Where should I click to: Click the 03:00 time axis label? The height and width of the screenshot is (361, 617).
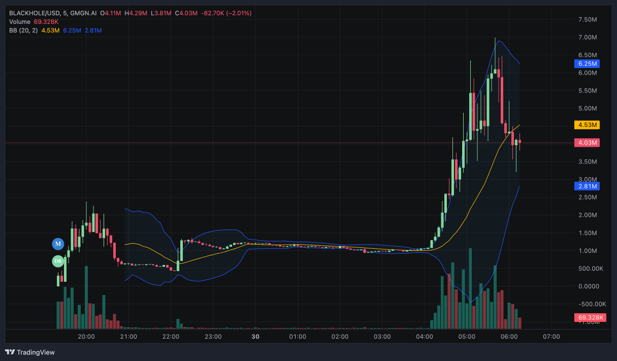coord(382,337)
